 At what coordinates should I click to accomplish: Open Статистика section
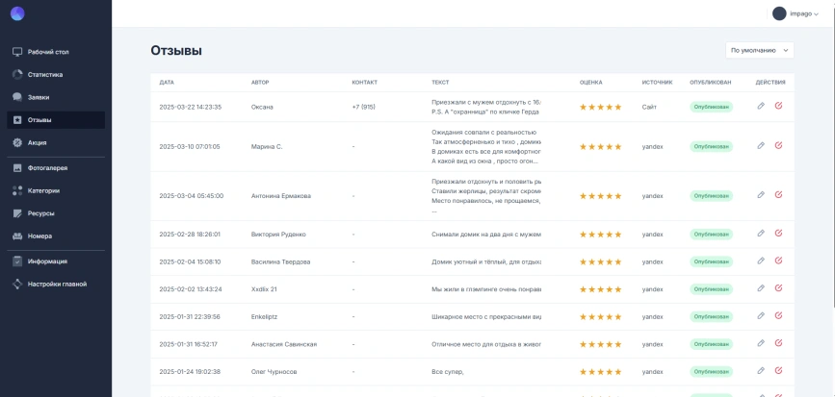coord(56,75)
